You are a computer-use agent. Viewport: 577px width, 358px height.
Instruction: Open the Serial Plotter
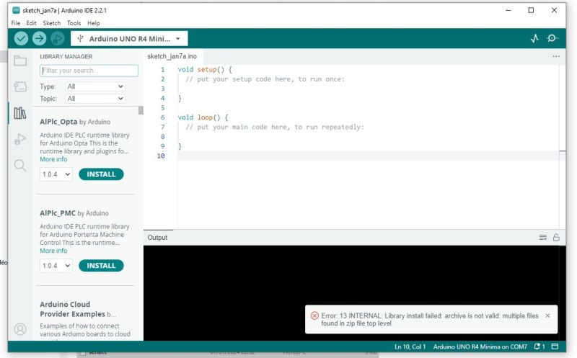coord(534,38)
